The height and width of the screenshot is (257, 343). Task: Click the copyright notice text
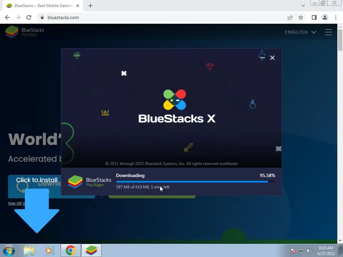(x=171, y=164)
